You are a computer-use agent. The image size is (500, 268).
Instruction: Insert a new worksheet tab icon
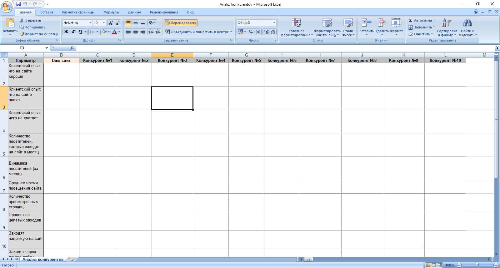click(71, 259)
